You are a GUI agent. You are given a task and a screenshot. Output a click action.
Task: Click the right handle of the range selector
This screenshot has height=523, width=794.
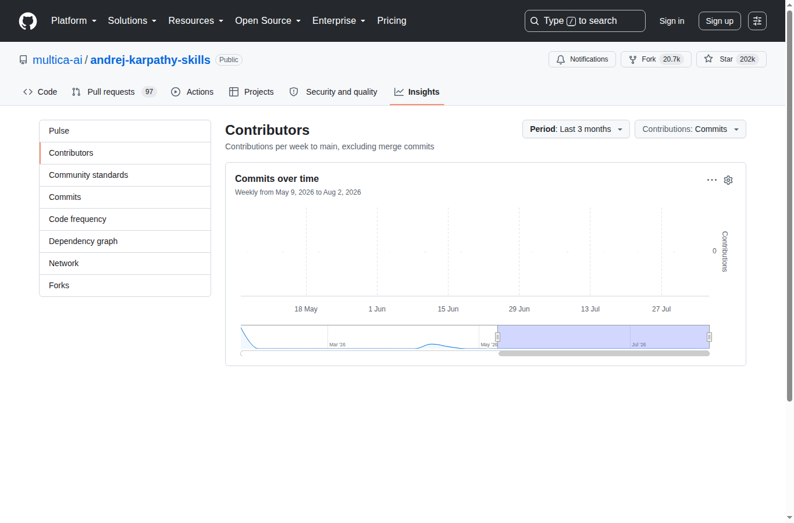coord(709,337)
